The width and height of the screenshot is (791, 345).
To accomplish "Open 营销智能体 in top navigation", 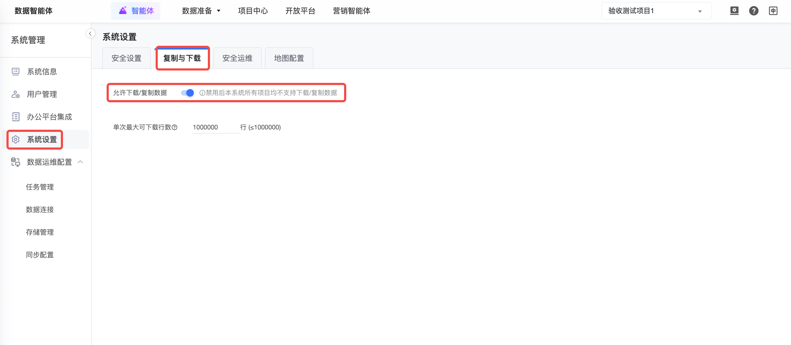I will pos(352,11).
